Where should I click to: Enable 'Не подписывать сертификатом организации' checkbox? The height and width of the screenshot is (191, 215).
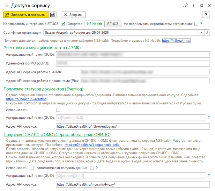coord(196,24)
